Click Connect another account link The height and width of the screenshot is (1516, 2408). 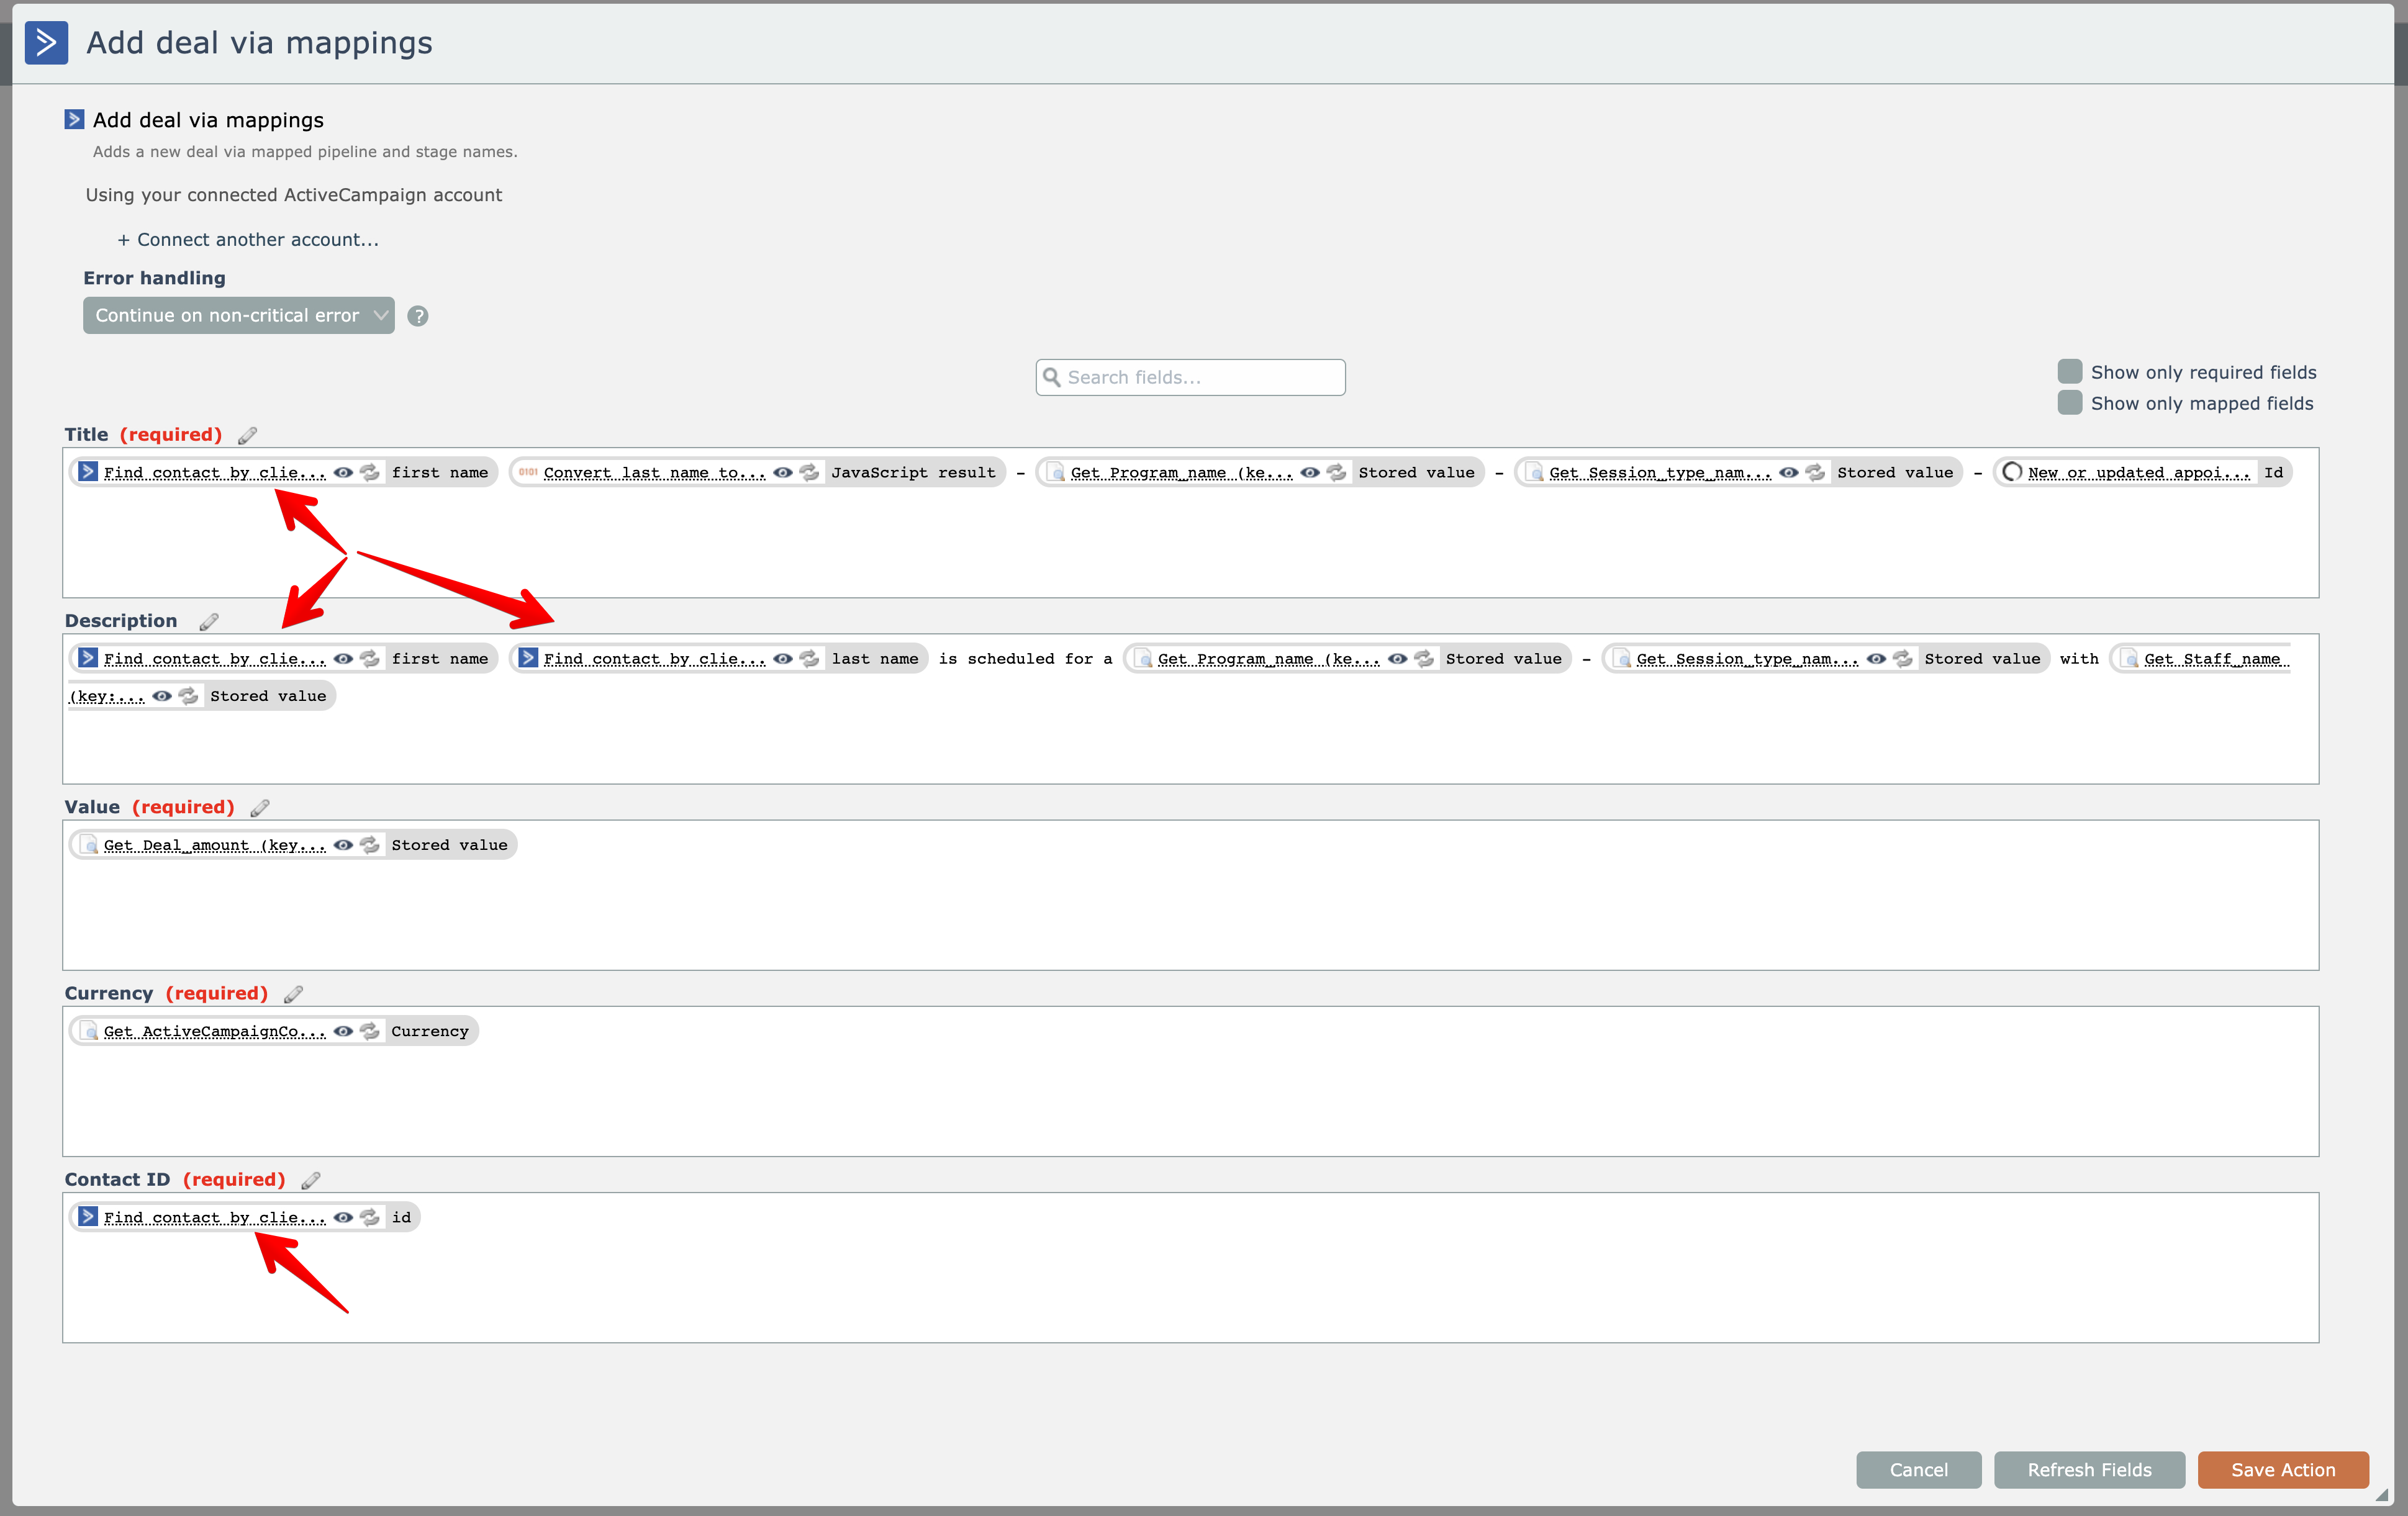(248, 240)
